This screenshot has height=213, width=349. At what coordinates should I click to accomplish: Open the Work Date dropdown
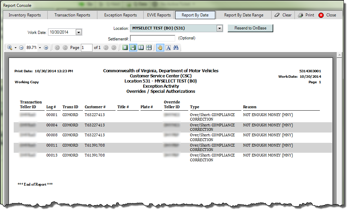79,32
